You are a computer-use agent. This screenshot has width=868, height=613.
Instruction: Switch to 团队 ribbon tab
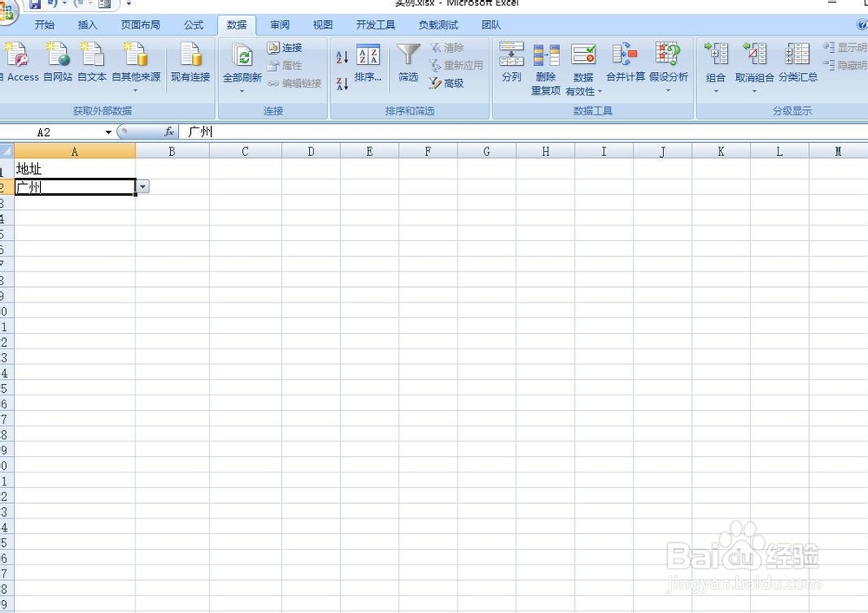coord(491,25)
